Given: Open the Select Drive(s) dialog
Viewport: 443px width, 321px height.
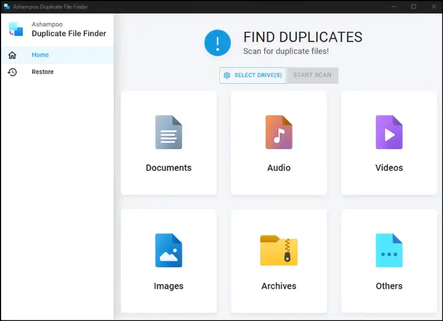Looking at the screenshot, I should pos(253,75).
